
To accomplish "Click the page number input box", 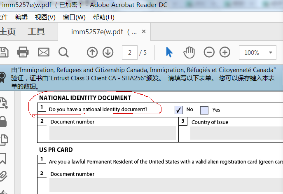I will (x=130, y=53).
